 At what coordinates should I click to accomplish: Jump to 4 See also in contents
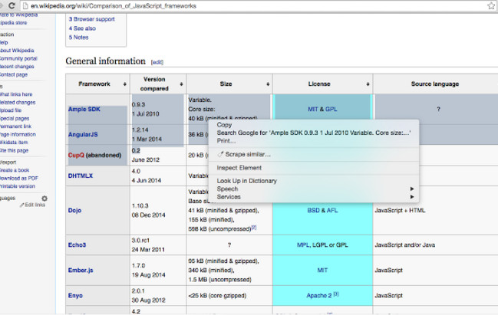point(82,28)
